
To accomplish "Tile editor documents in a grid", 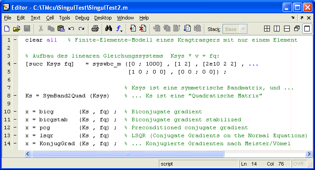I will point(267,29).
